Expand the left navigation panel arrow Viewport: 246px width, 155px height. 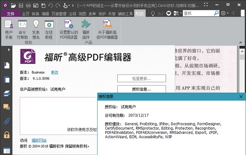click(9, 50)
